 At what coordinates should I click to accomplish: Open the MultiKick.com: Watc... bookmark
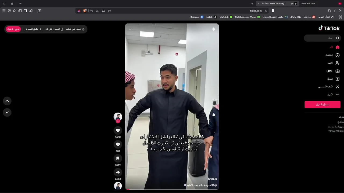(248, 17)
